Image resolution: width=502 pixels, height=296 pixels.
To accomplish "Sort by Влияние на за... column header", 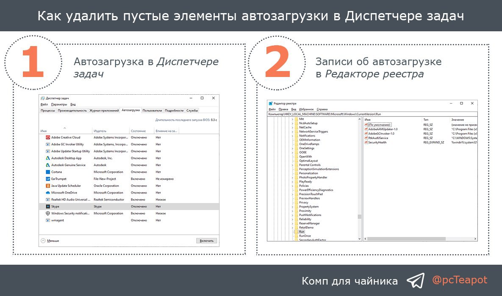I will click(166, 131).
